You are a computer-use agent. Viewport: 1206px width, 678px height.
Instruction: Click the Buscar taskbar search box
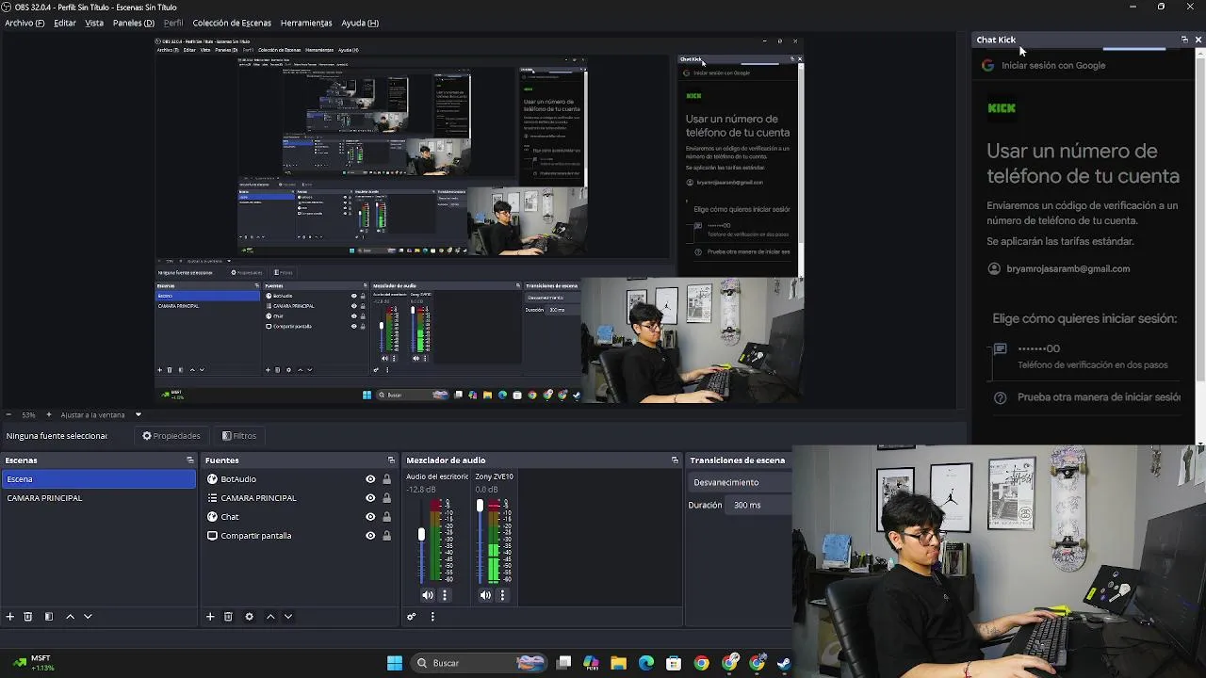479,663
